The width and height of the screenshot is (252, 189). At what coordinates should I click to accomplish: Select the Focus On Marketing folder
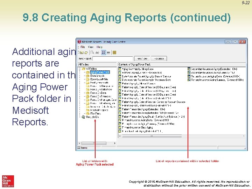[x=103, y=103]
